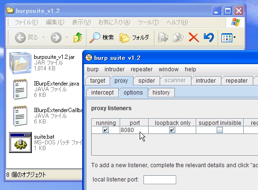Click the blue Undo arrow icon
Screen dimensions: 258x190
point(209,38)
